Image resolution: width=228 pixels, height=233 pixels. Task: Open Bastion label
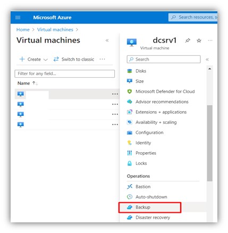pos(143,187)
